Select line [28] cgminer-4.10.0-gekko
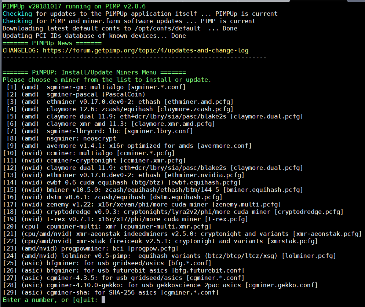 [160, 285]
